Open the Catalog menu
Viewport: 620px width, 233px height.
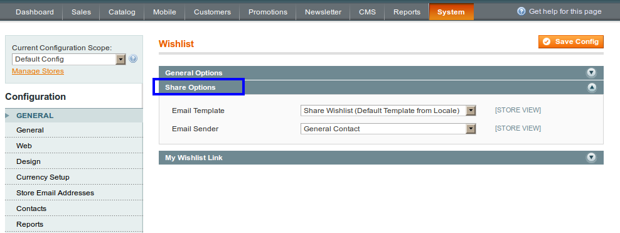click(122, 13)
